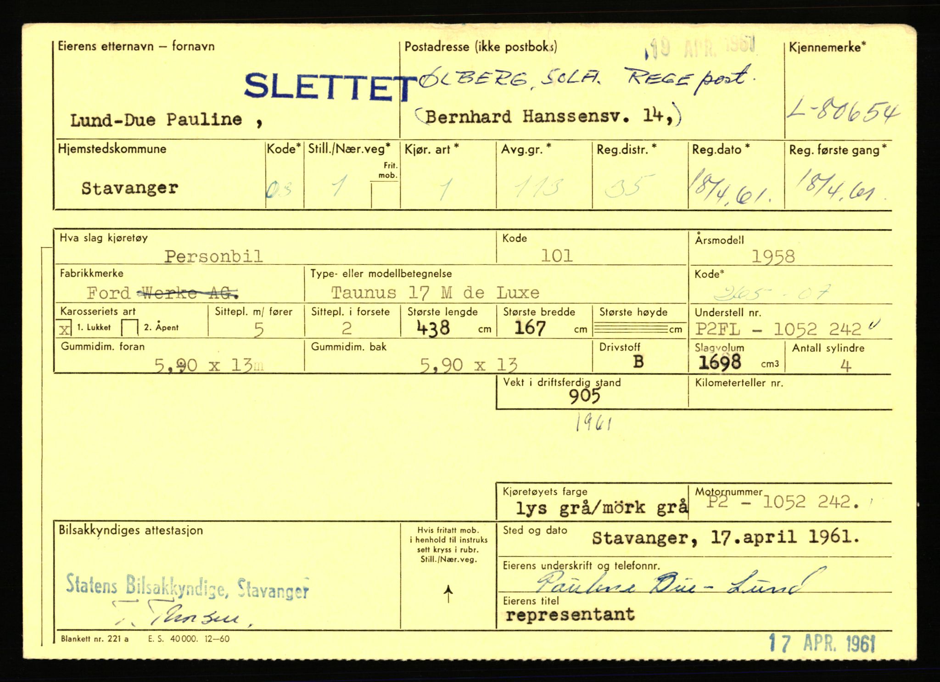This screenshot has width=940, height=682.
Task: Select the weight value '905'
Action: coord(584,396)
